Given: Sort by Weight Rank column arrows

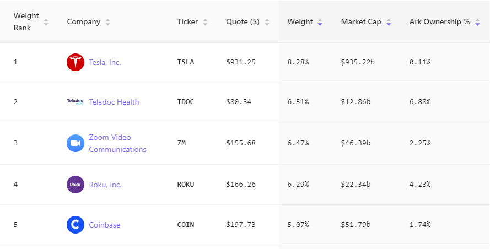Looking at the screenshot, I should click(x=46, y=22).
